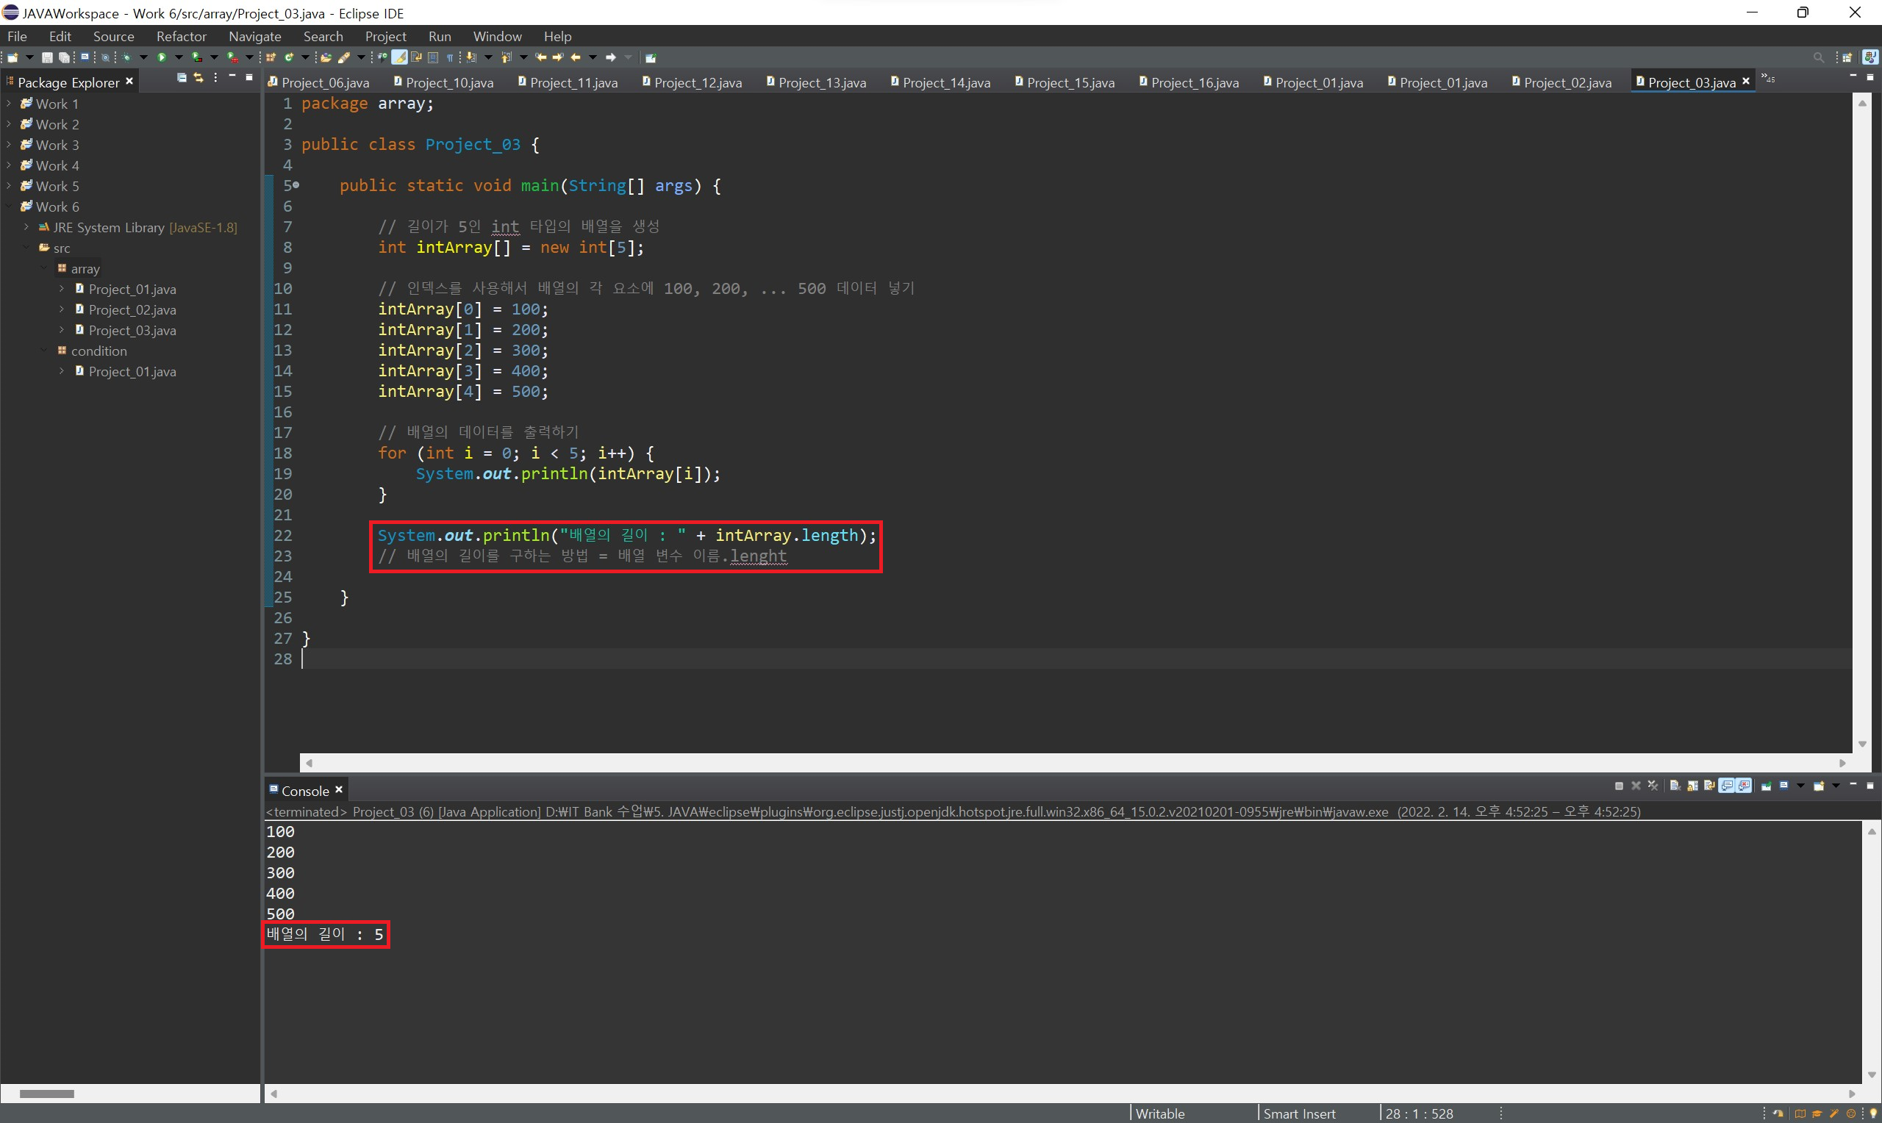Image resolution: width=1882 pixels, height=1123 pixels.
Task: Toggle Scroll Lock in Console toolbar
Action: [1693, 786]
